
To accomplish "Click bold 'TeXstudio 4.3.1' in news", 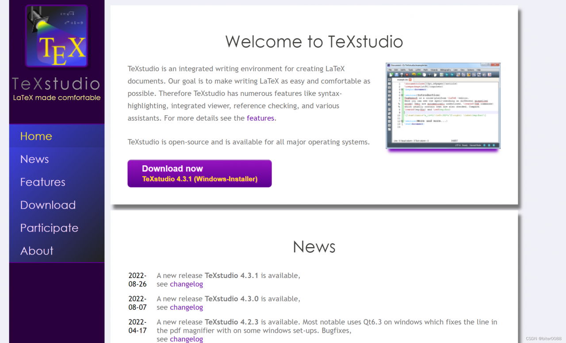I will [231, 275].
